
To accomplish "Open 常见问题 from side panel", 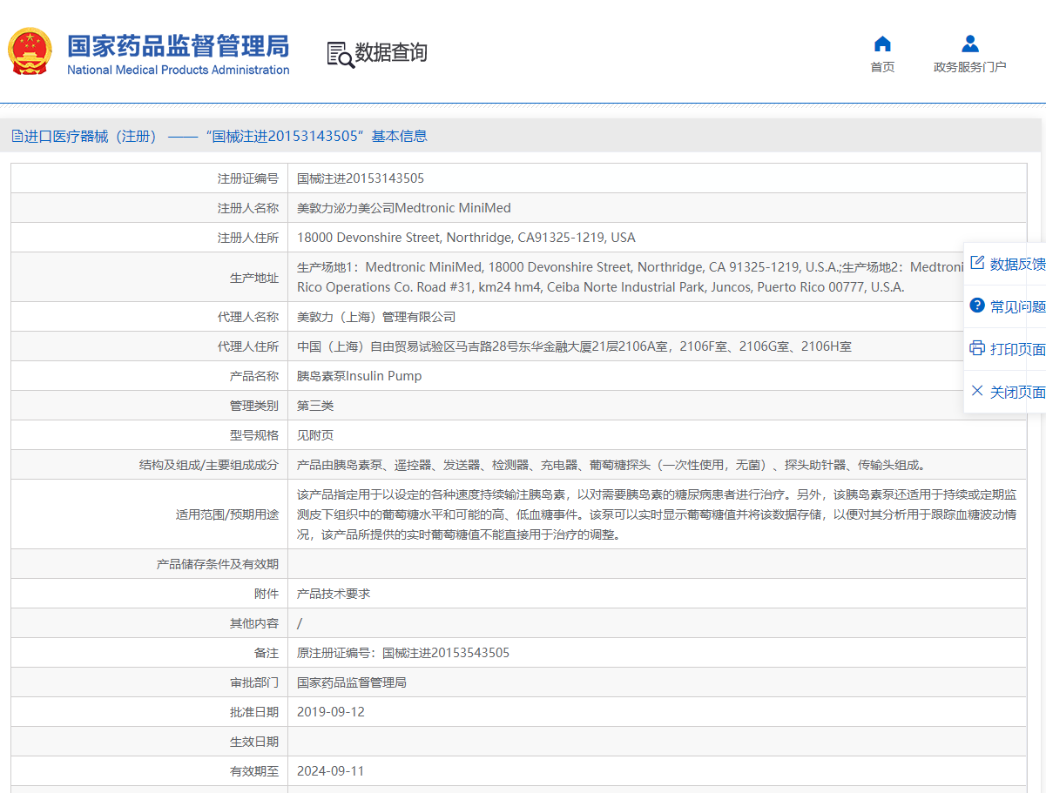I will [x=1007, y=306].
